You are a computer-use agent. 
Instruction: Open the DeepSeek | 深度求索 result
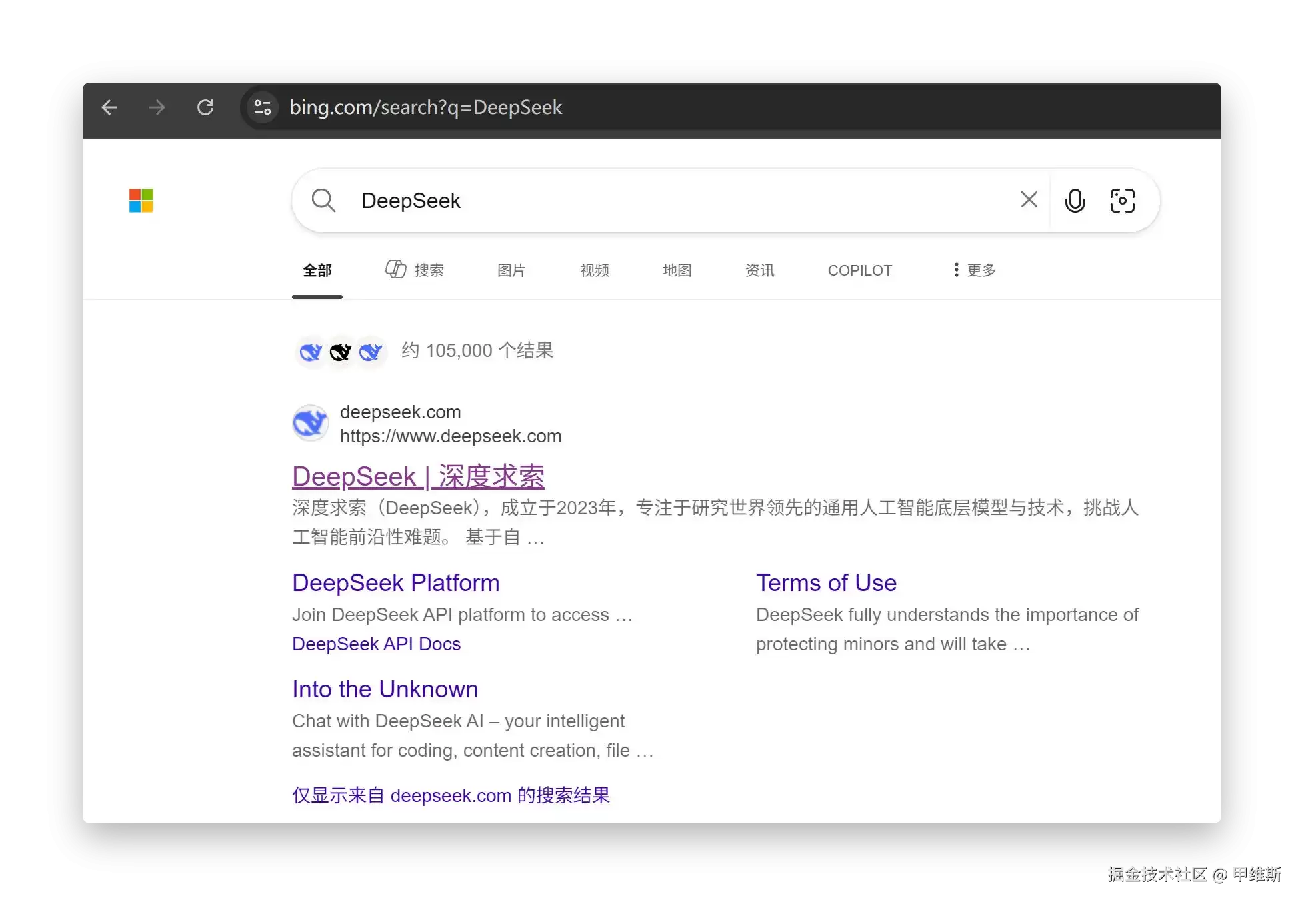click(418, 477)
